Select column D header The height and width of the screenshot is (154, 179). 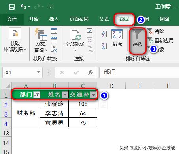pyautogui.click(x=111, y=86)
